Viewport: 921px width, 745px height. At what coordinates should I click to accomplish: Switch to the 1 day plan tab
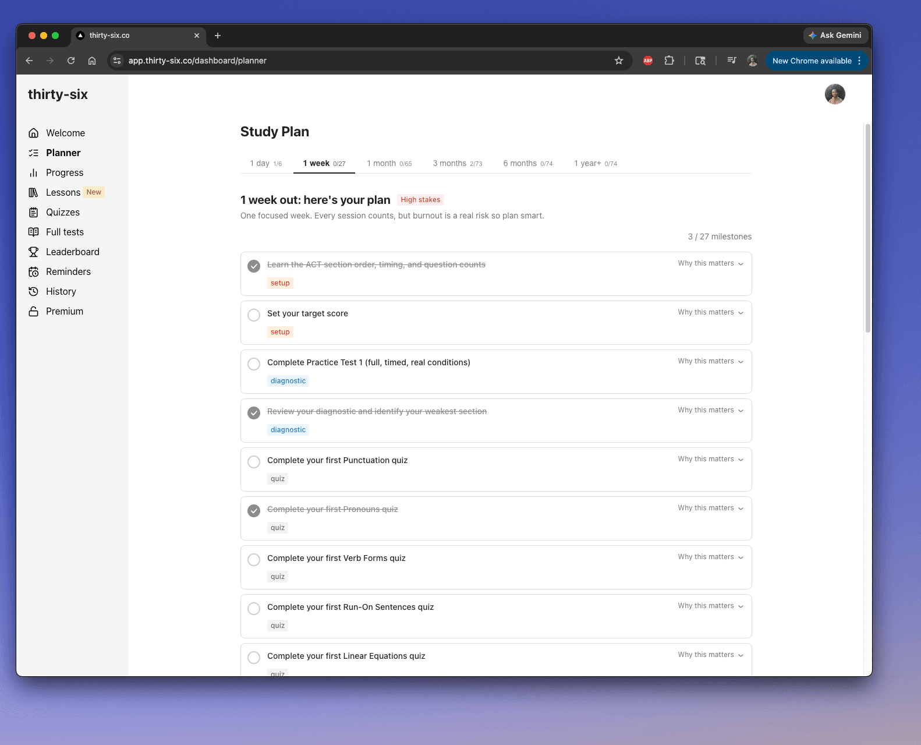click(265, 164)
